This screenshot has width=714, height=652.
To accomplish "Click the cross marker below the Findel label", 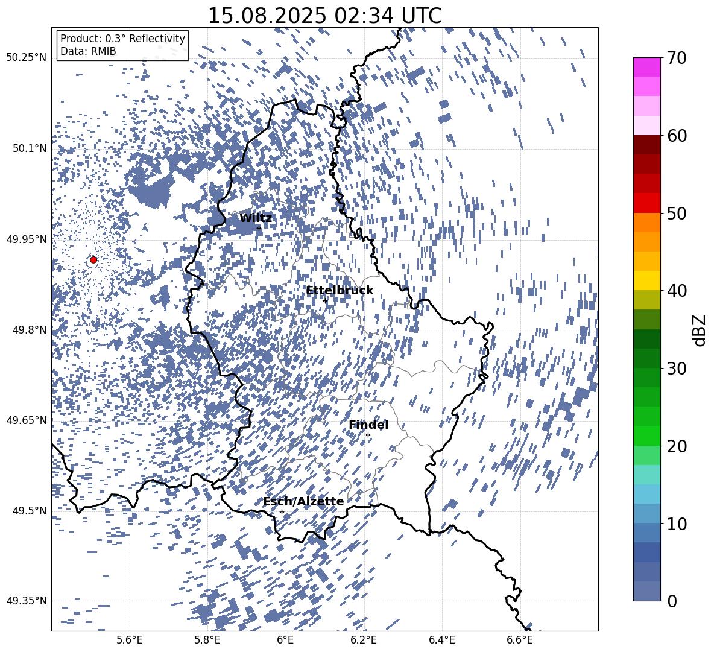I will 368,435.
